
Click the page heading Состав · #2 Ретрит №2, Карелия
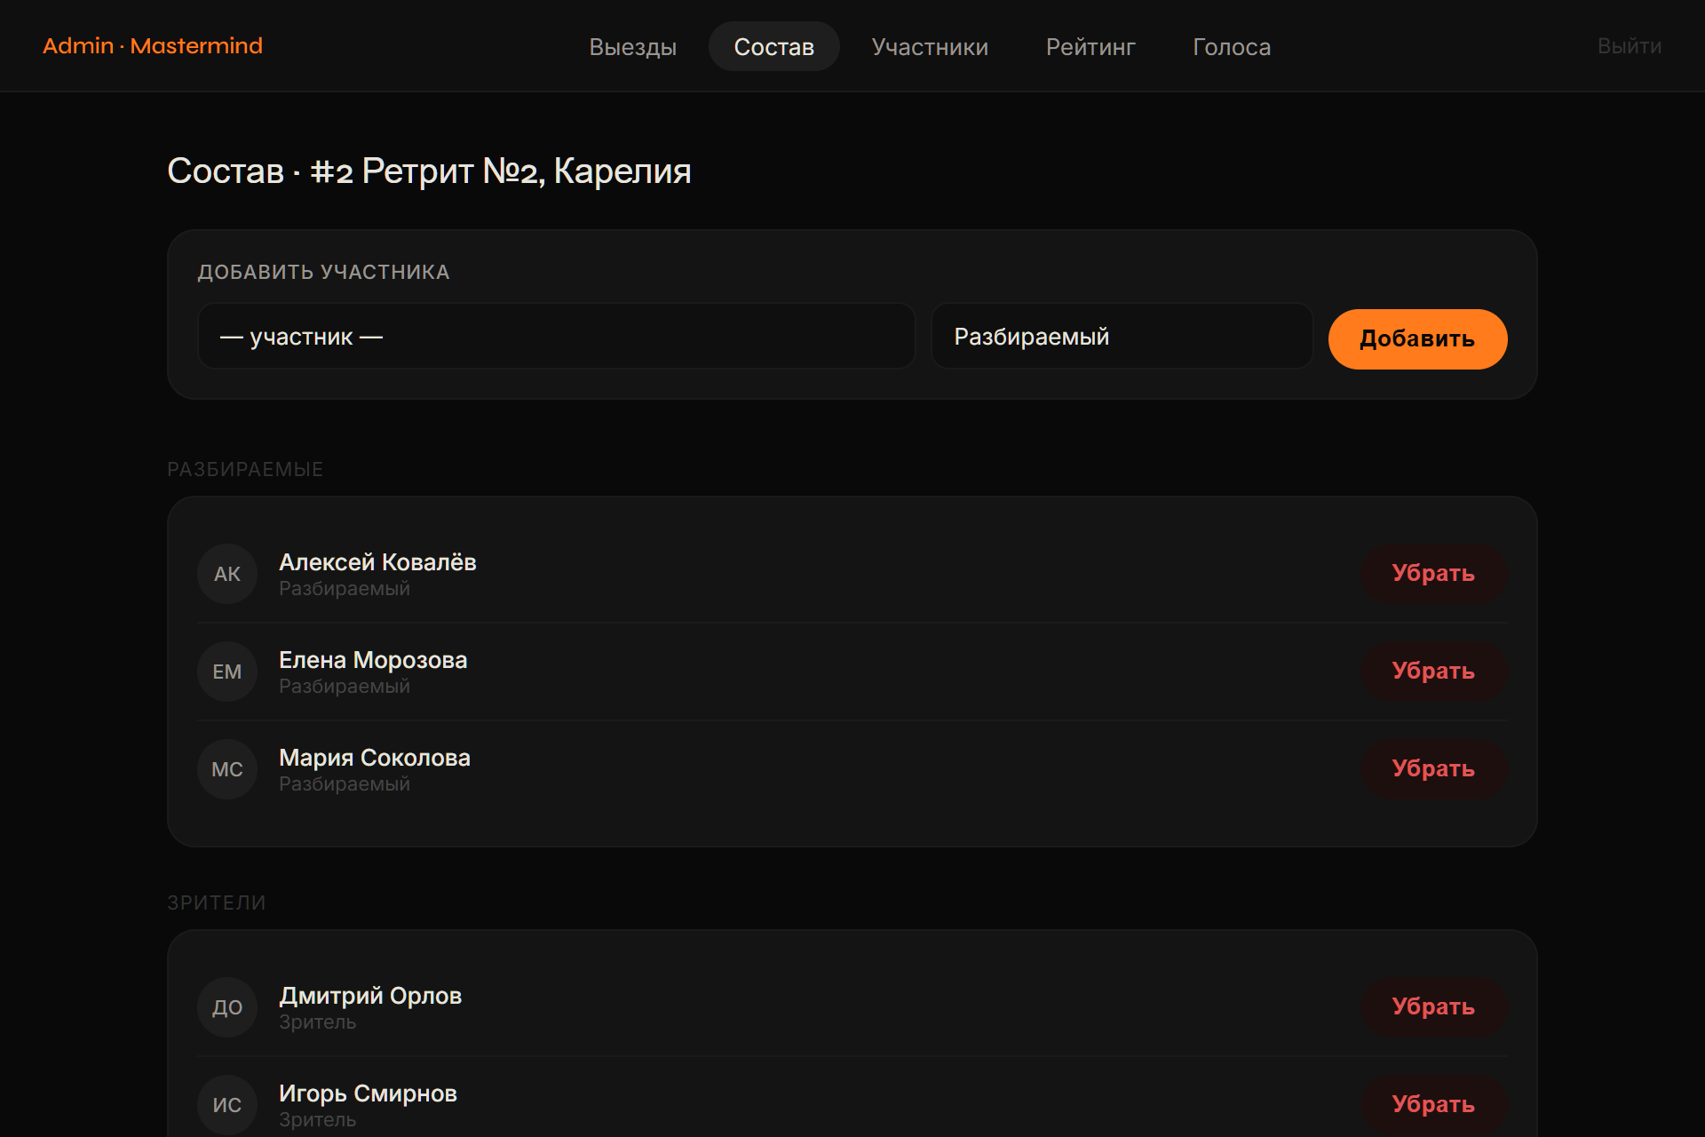coord(429,171)
